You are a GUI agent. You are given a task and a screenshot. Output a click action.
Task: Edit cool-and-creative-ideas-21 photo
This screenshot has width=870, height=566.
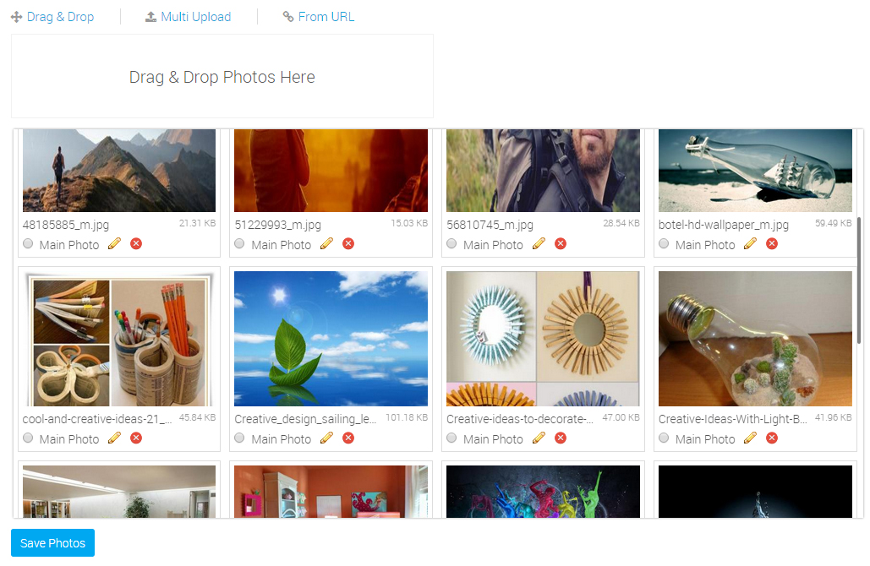coord(114,438)
